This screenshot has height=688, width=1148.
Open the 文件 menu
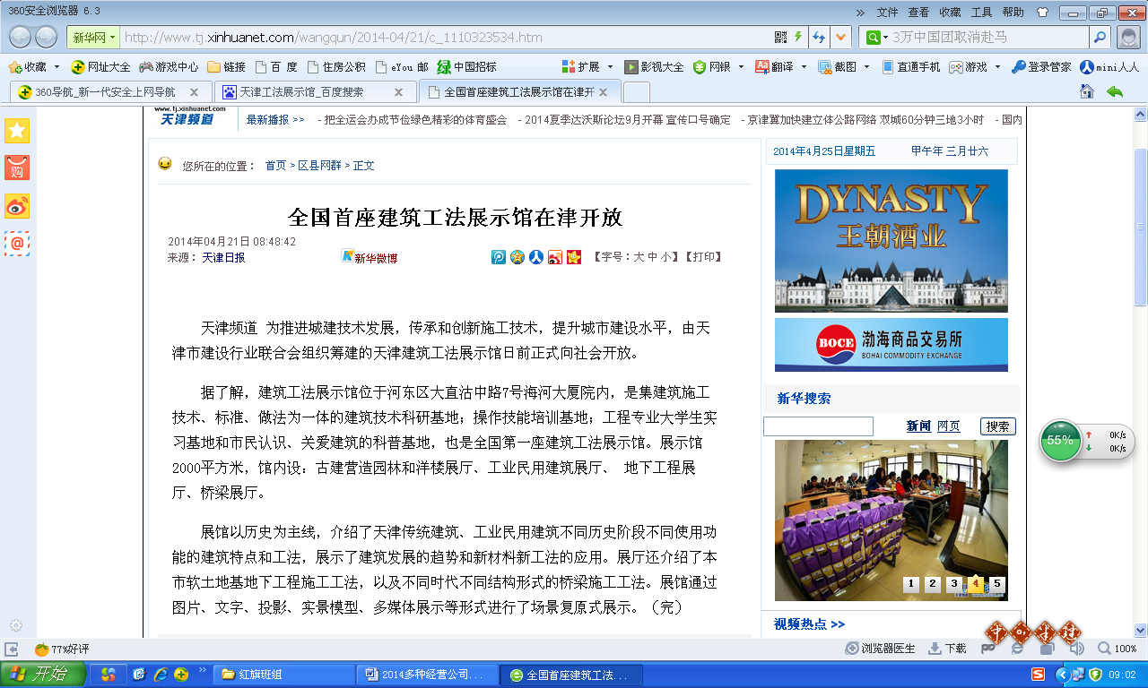click(x=887, y=13)
